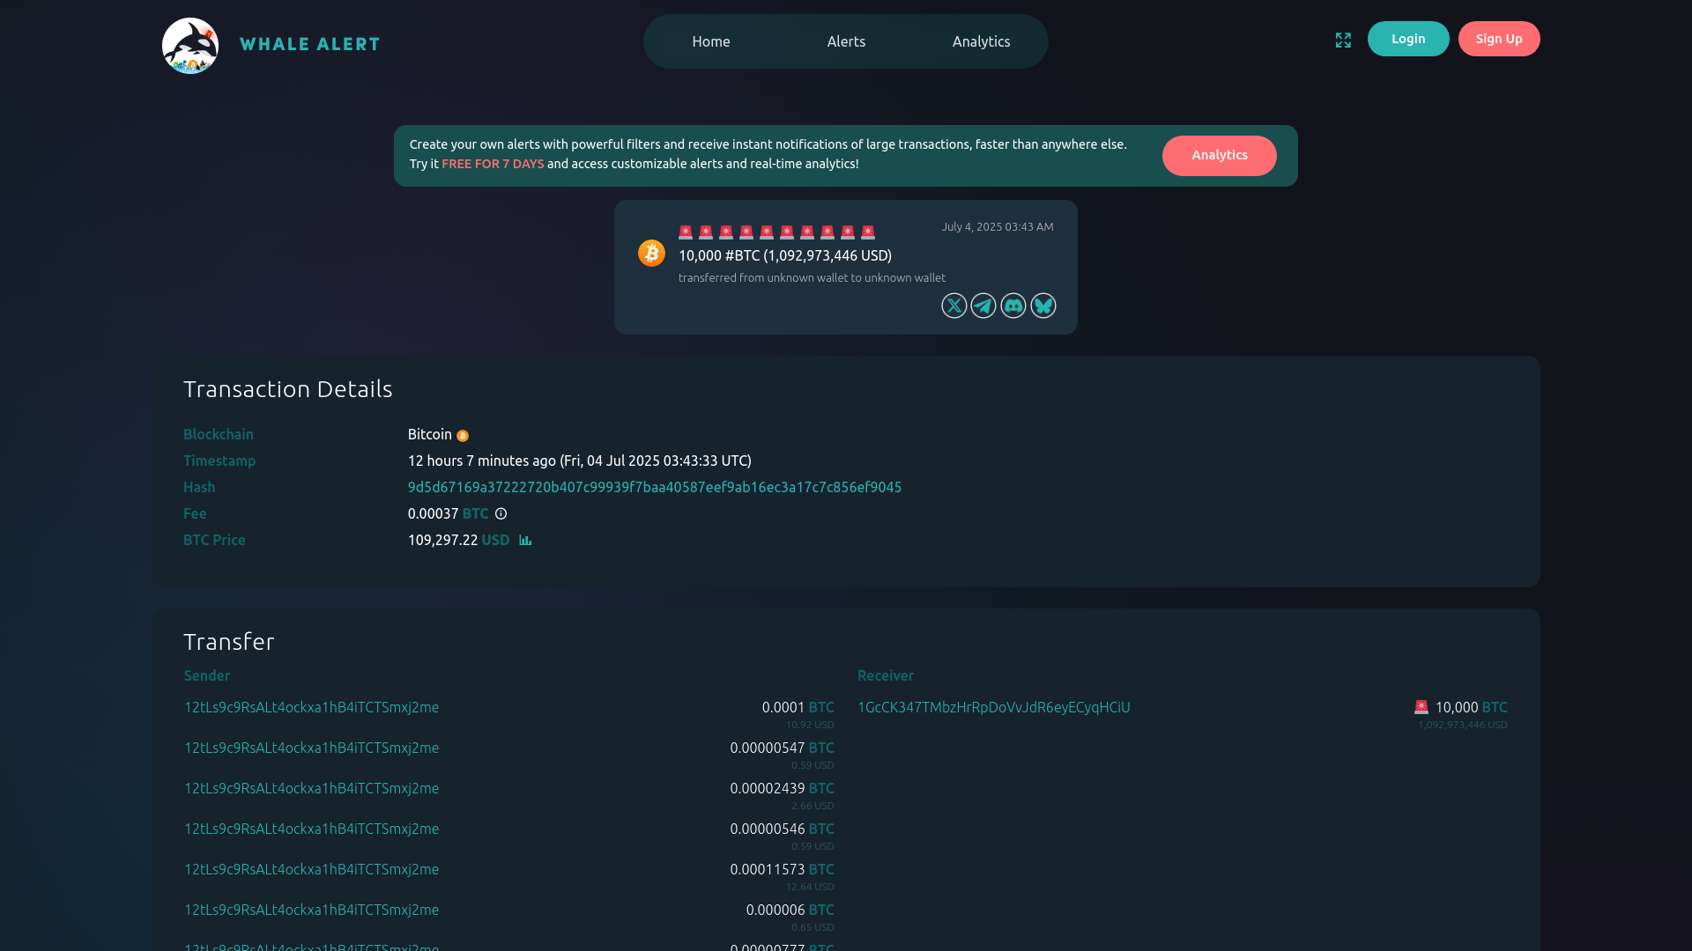Open sender address in the 0.000006 BTC row
Image resolution: width=1692 pixels, height=951 pixels.
click(x=311, y=910)
